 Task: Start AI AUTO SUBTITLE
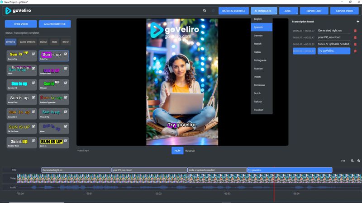click(x=55, y=24)
